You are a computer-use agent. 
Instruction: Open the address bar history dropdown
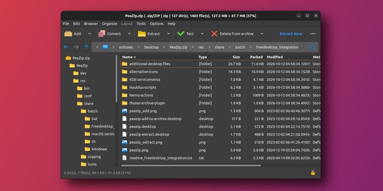(97, 47)
